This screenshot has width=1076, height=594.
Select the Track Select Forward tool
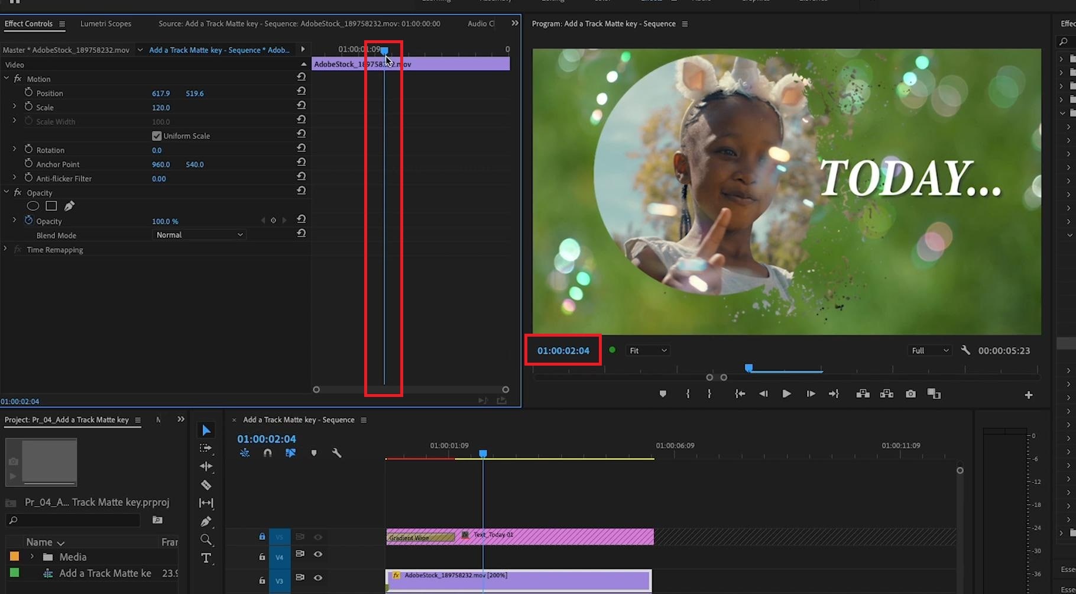pos(206,448)
